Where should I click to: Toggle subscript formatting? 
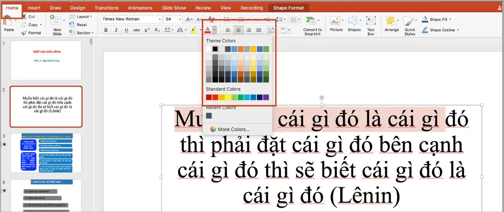pos(157,30)
